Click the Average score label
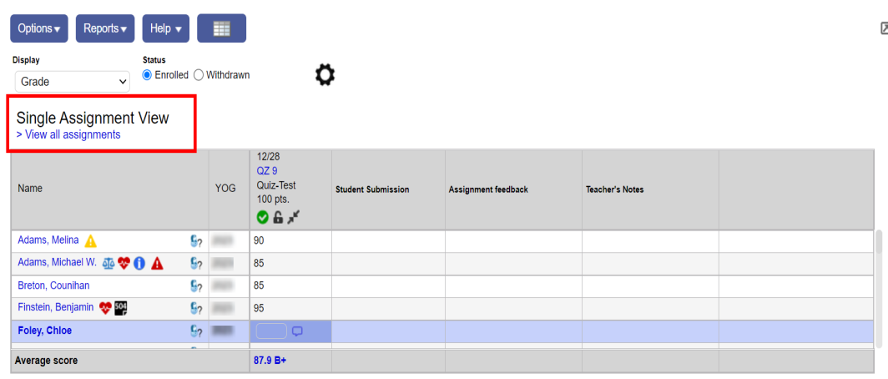Viewport: 888px width, 379px height. pos(47,361)
